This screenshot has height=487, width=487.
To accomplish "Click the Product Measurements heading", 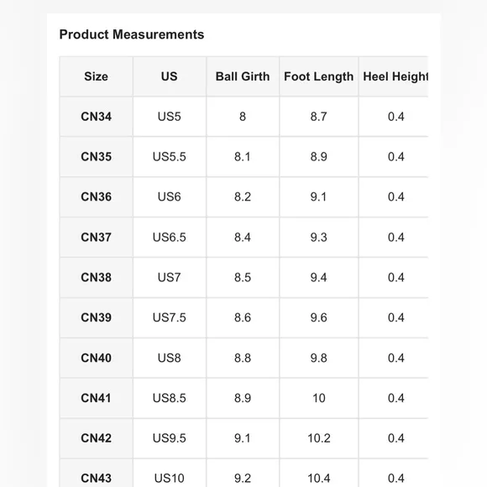I will pyautogui.click(x=132, y=34).
